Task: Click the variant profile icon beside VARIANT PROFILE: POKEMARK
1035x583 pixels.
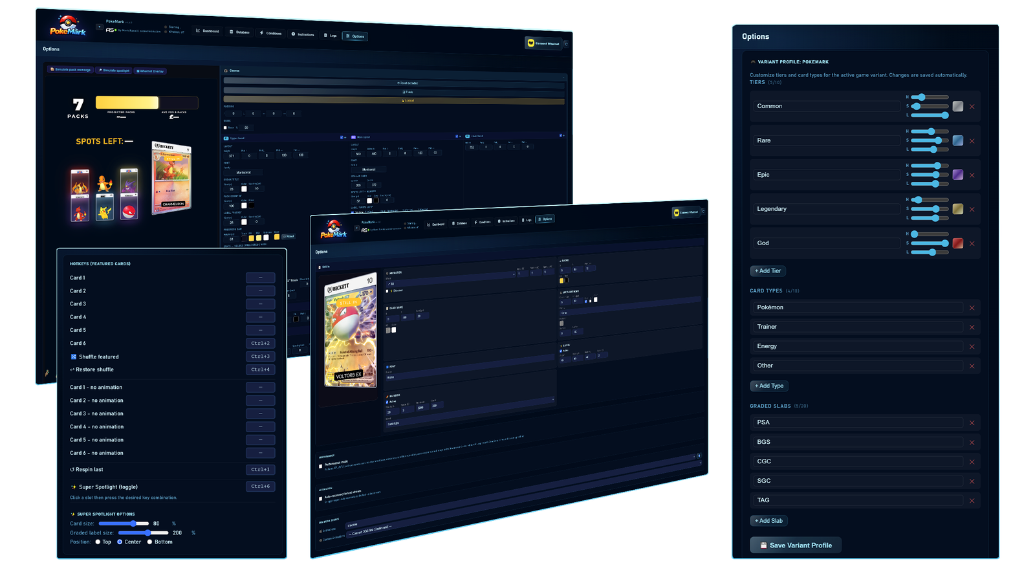Action: (x=753, y=62)
